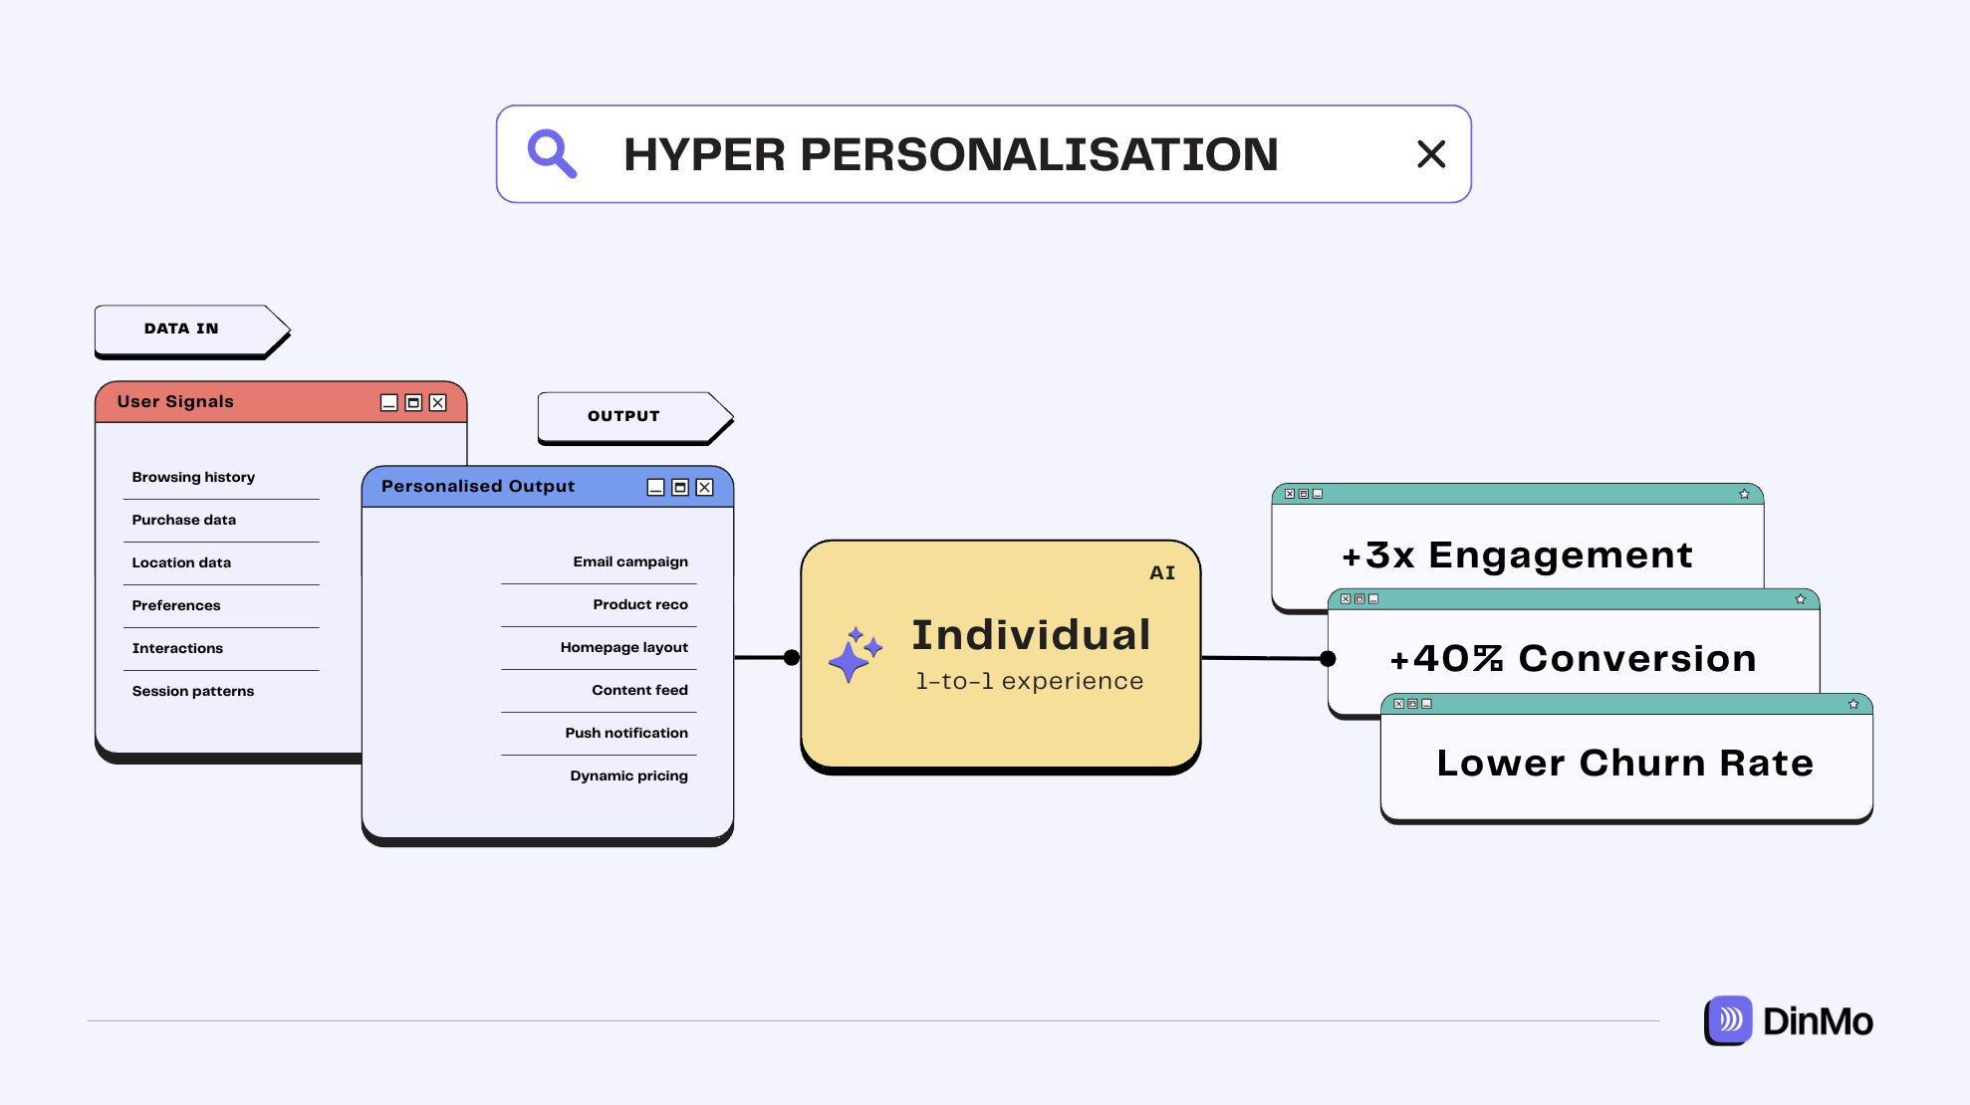Click star icon on Lower Churn Rate card

pyautogui.click(x=1853, y=704)
